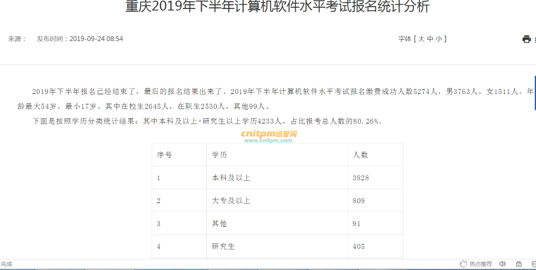Viewport: 536px width, 270px height.
Task: Click the 学历 table column header
Action: coord(219,155)
